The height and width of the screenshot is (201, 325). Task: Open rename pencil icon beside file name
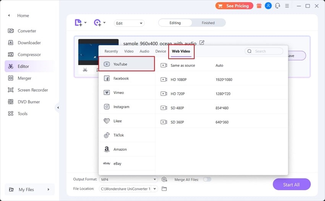coord(202,43)
